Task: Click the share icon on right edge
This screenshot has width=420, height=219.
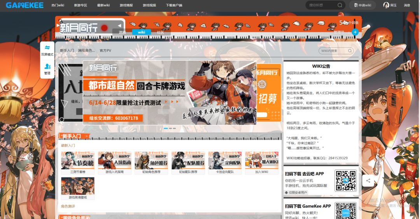Action: coord(368,180)
